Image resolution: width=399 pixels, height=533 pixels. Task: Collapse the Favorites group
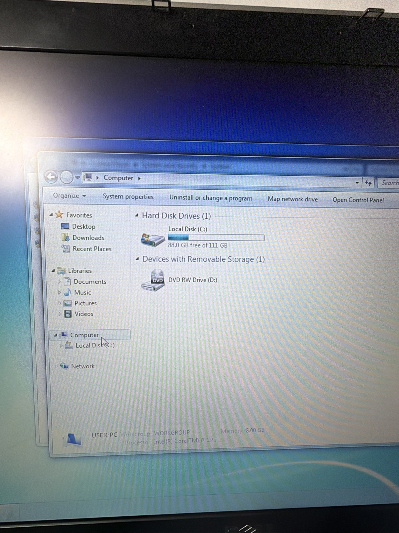pyautogui.click(x=51, y=215)
